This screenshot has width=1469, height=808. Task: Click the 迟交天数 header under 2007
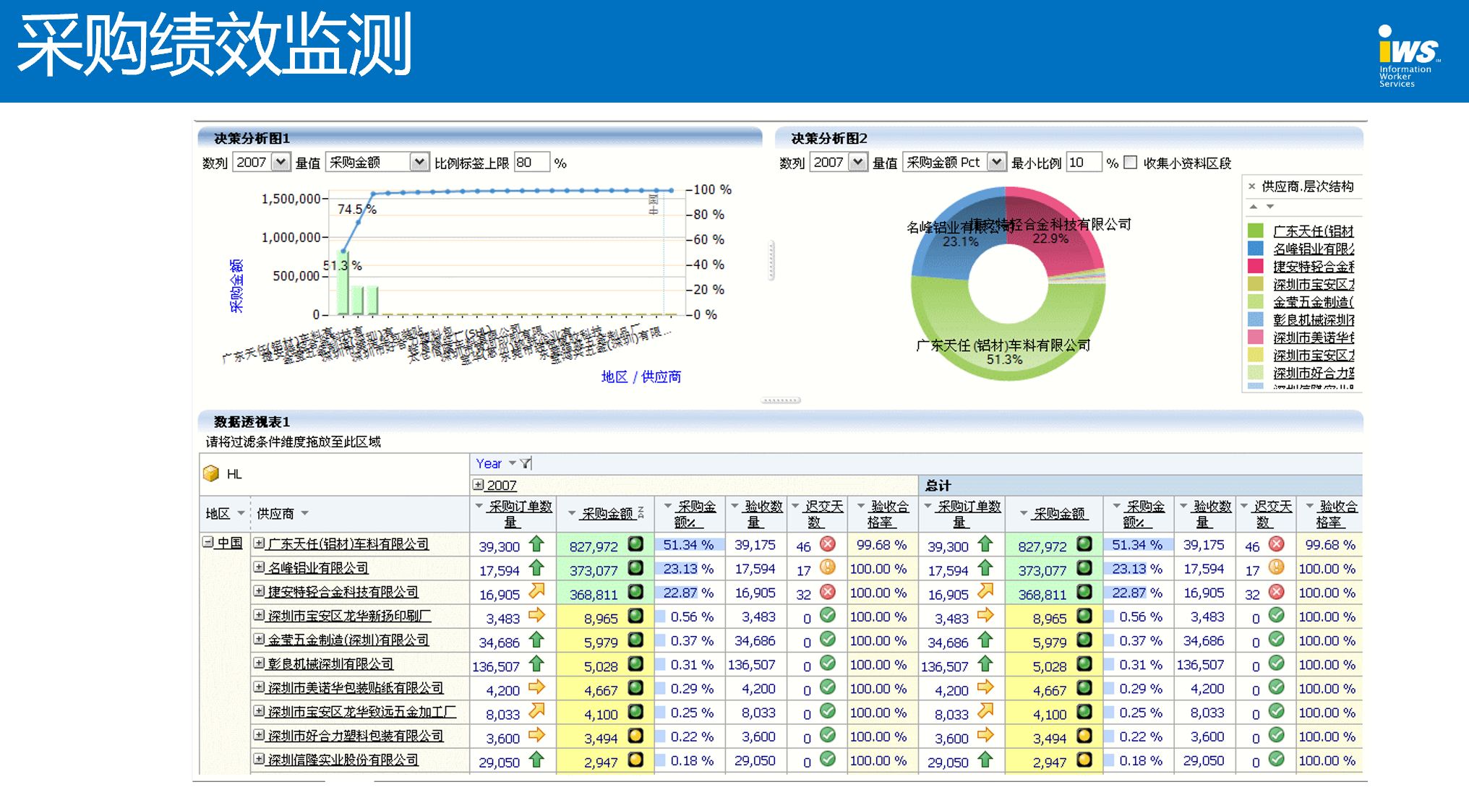[823, 514]
